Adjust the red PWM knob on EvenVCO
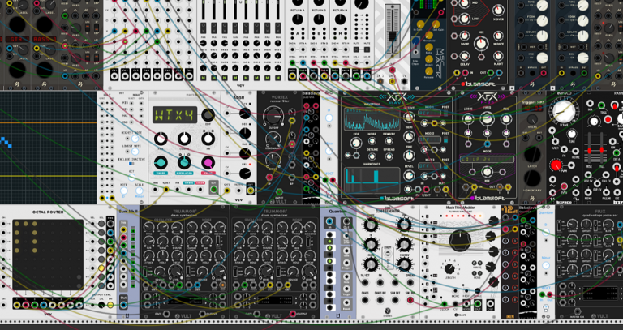This screenshot has width=623, height=330. coord(556,165)
